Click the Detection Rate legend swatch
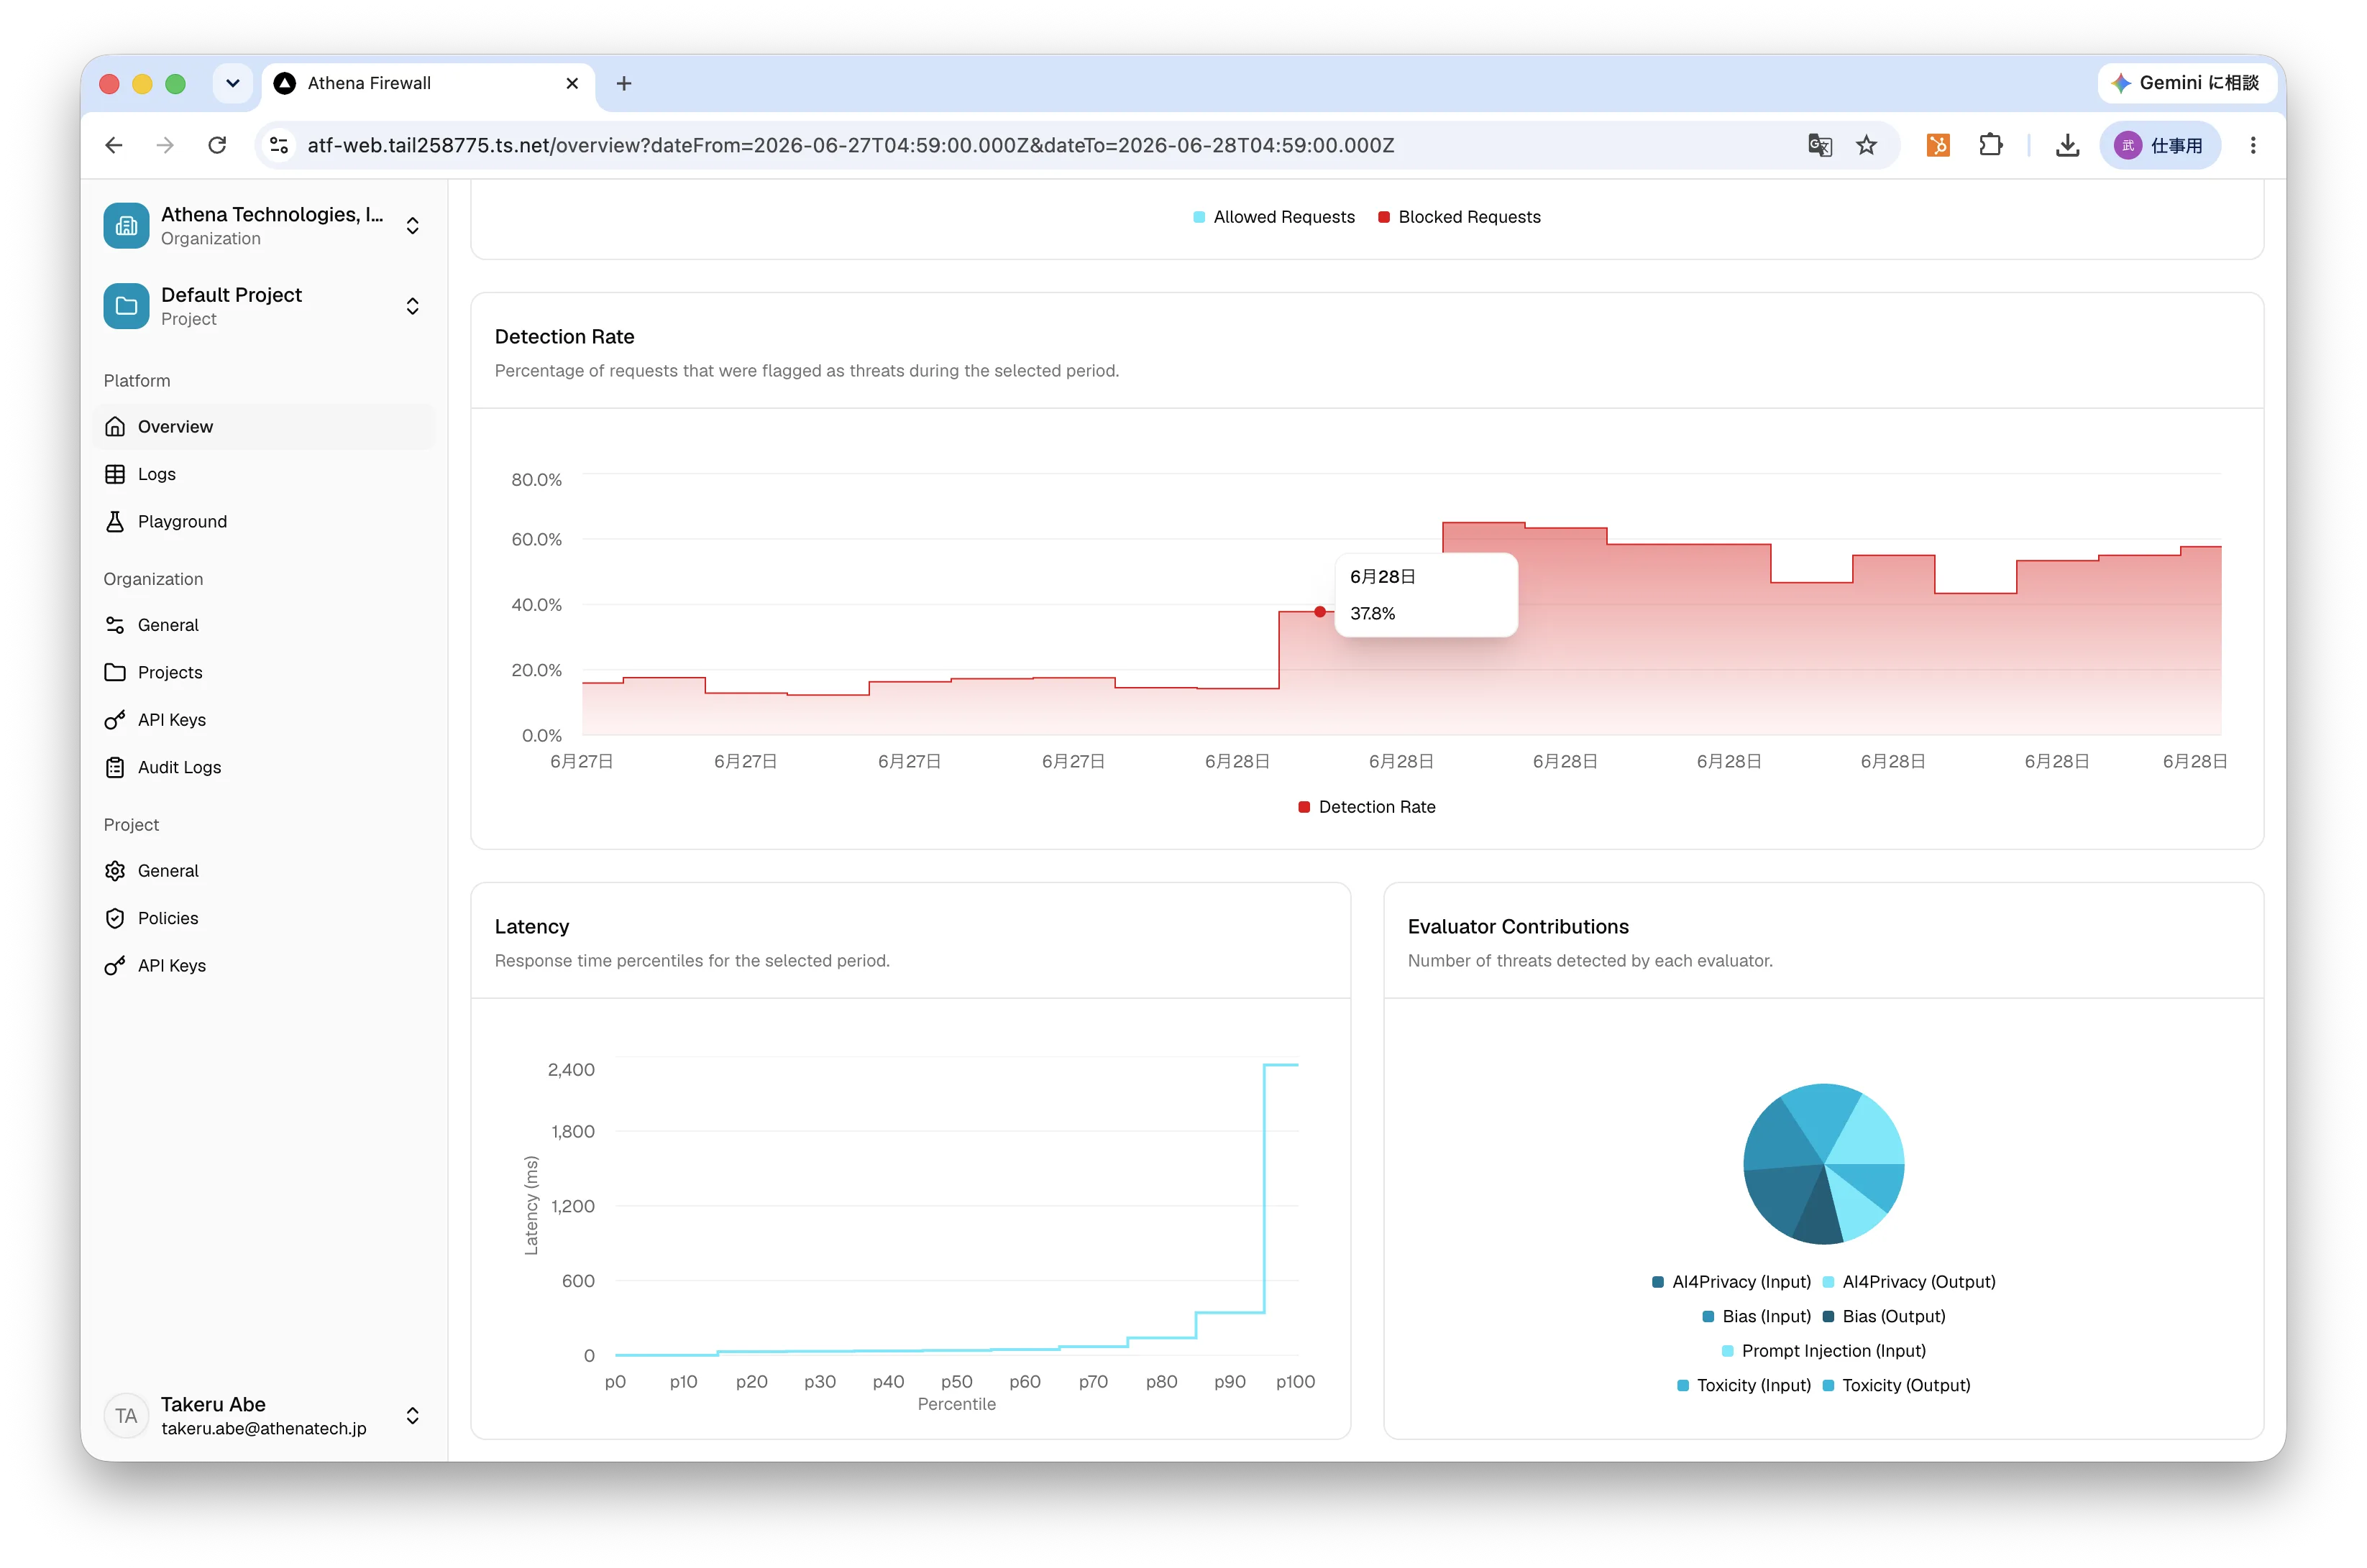Viewport: 2367px width, 1568px height. (1304, 807)
